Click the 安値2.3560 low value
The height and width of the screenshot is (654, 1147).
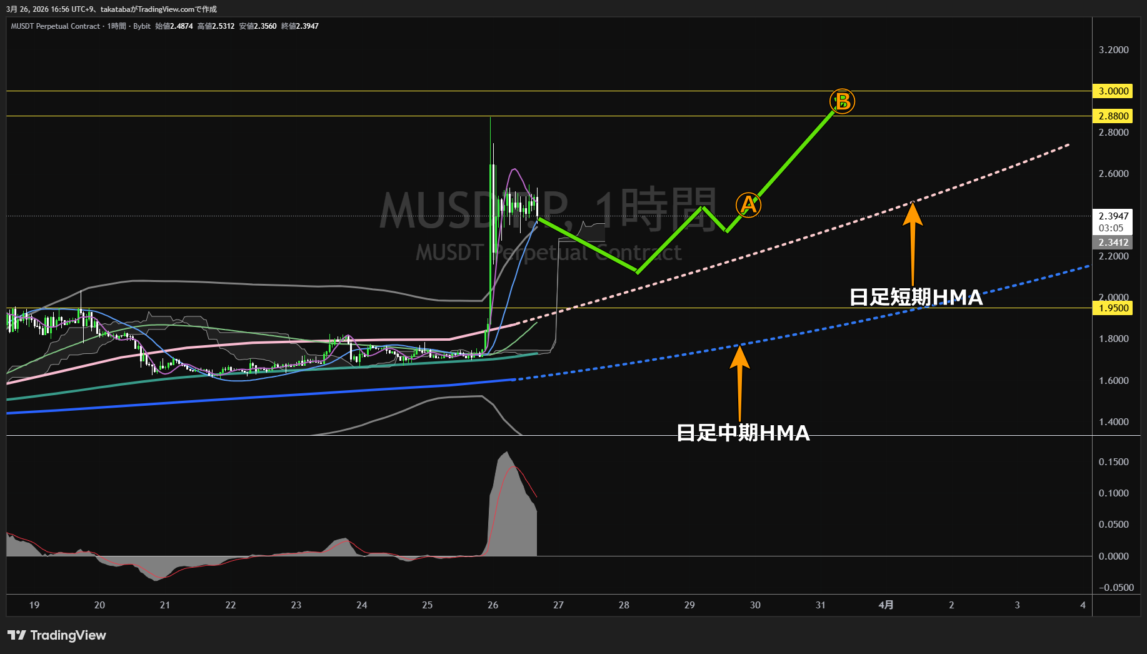coord(258,26)
